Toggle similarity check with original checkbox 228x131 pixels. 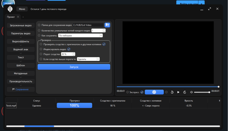(x=104, y=44)
